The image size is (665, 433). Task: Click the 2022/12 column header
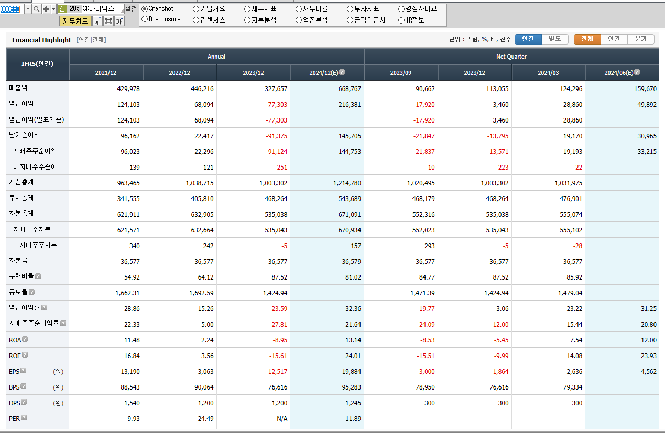(180, 73)
